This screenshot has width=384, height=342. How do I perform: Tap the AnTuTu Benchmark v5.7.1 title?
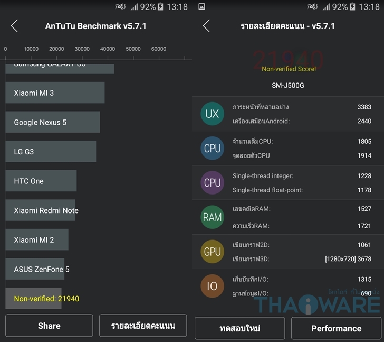point(96,26)
